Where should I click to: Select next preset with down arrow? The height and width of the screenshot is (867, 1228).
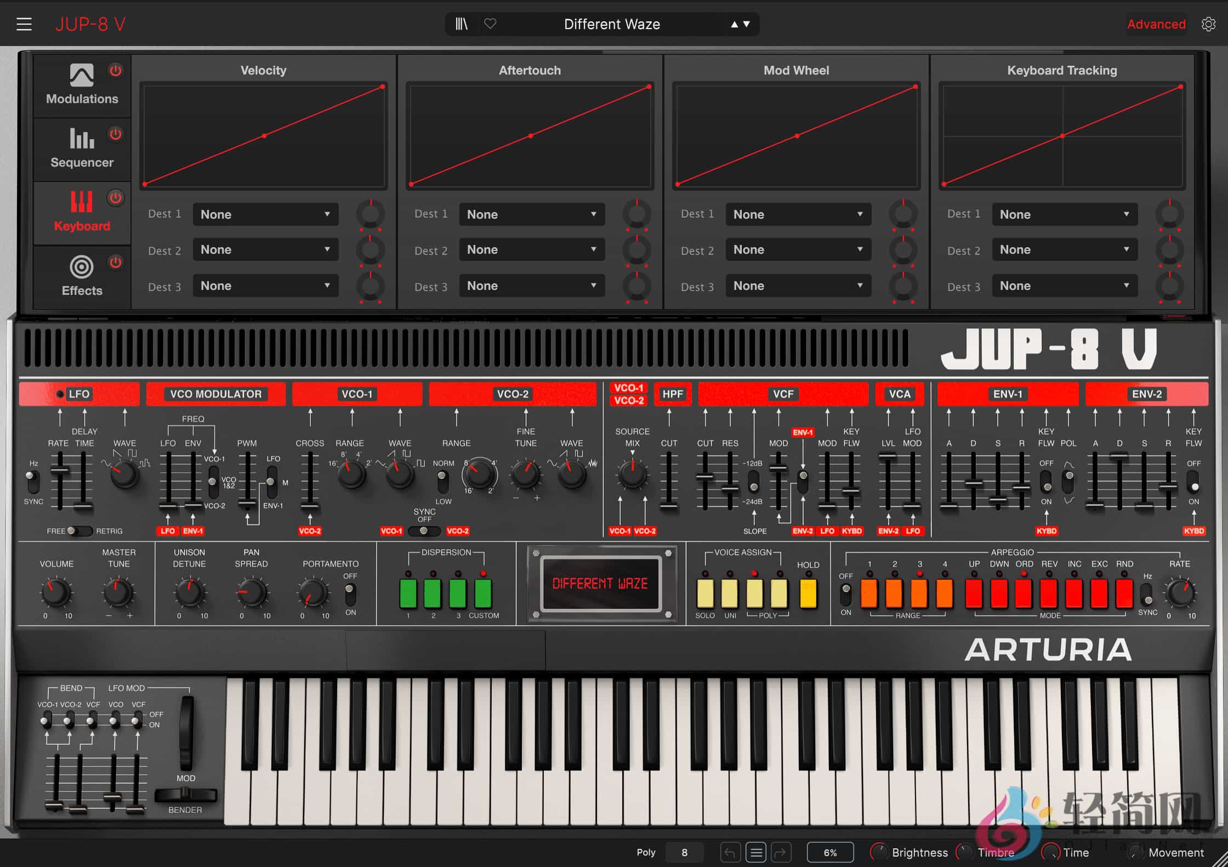coord(747,24)
